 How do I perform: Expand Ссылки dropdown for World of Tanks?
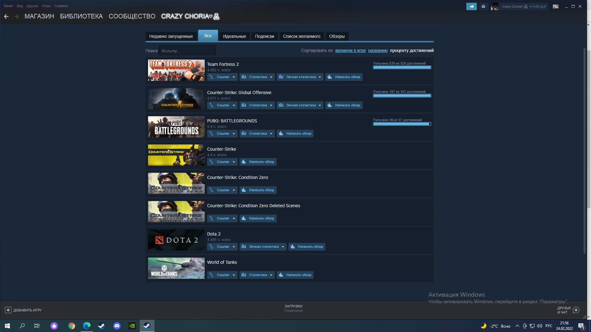(x=222, y=275)
